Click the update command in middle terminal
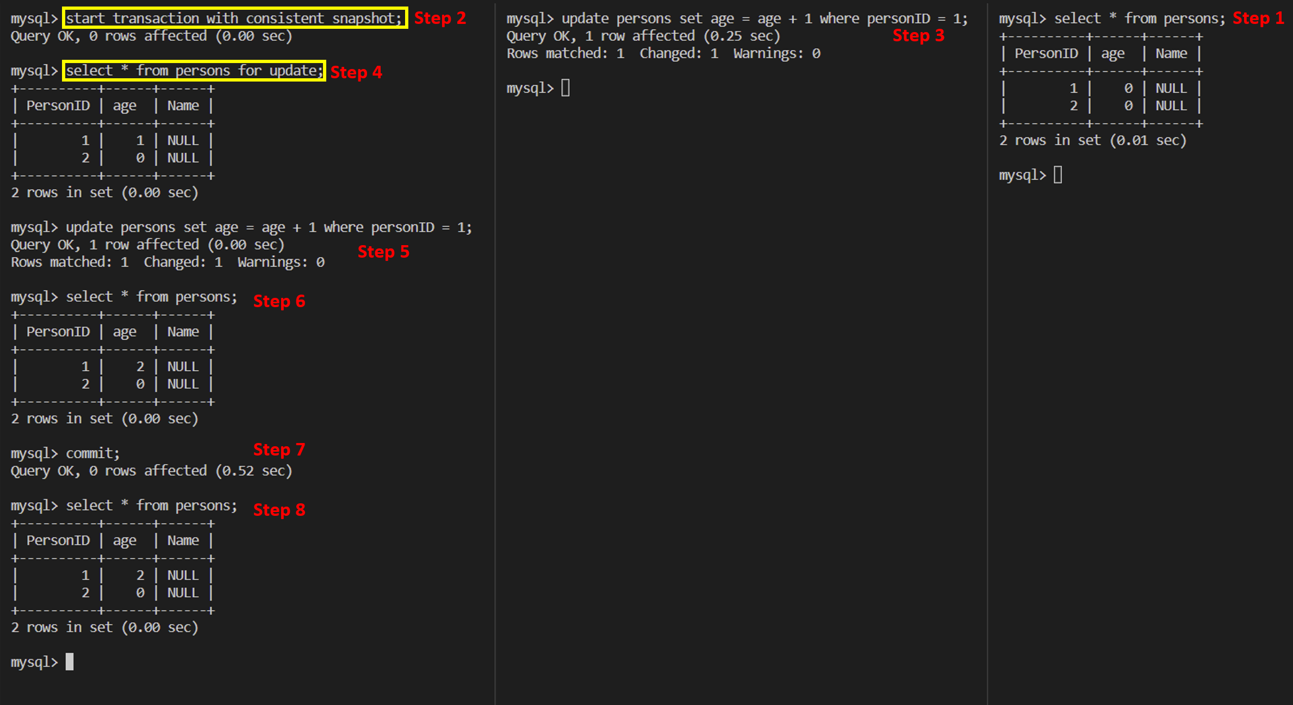Screen dimensions: 1293x705 click(x=764, y=19)
